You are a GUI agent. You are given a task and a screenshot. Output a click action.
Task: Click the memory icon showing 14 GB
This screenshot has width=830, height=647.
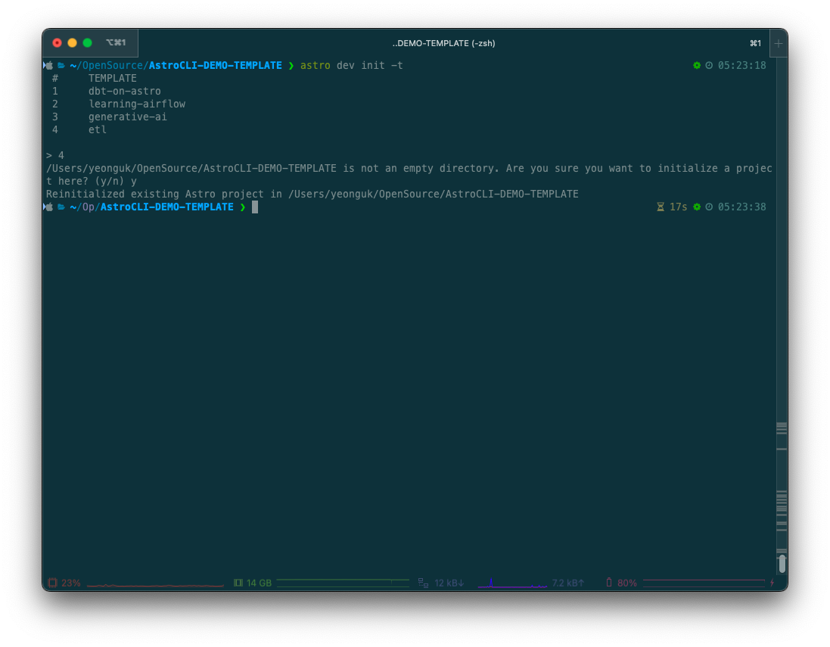click(x=238, y=583)
